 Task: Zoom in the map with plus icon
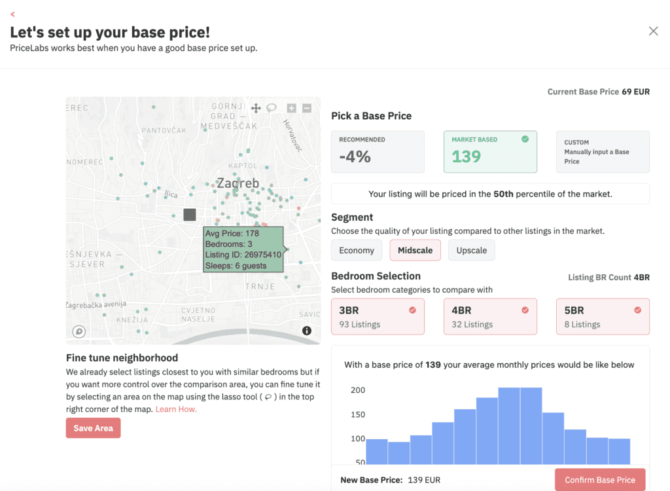[292, 109]
